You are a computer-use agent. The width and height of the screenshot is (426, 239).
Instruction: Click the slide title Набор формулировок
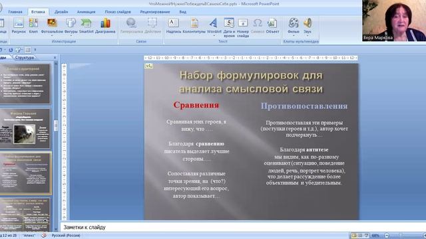point(251,82)
